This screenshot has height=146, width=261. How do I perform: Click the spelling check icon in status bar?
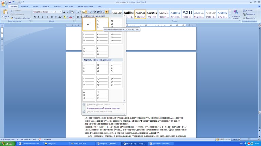pyautogui.click(x=40, y=139)
